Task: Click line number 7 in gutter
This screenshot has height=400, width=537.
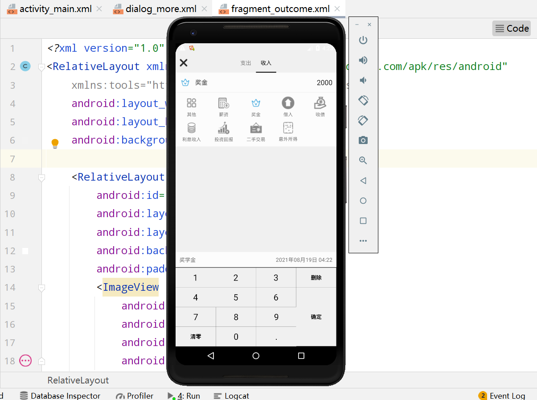Action: pyautogui.click(x=12, y=159)
